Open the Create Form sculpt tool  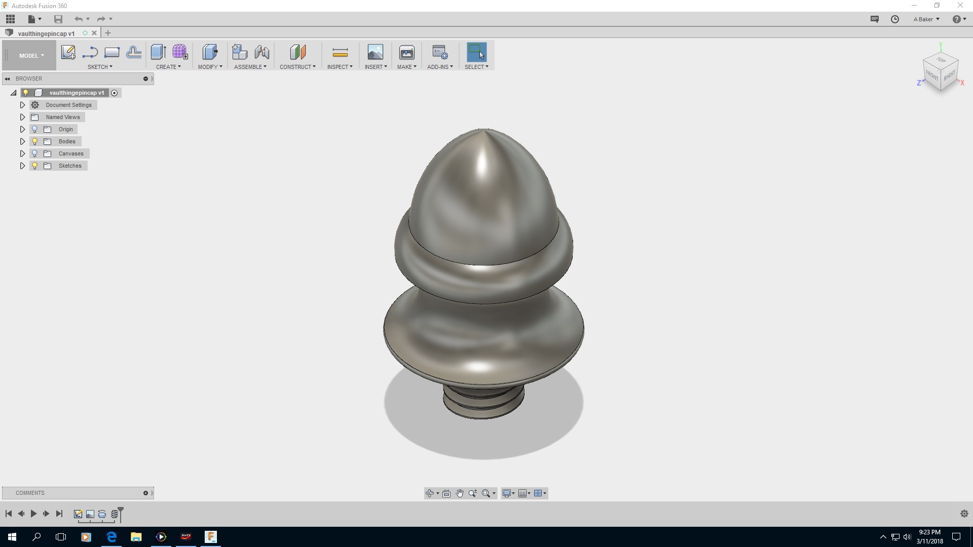pos(180,52)
